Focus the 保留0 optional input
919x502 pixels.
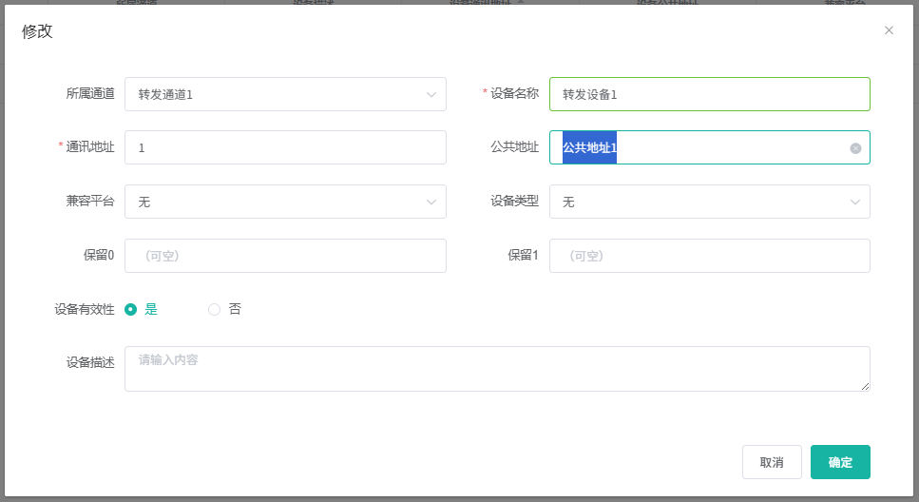tap(285, 256)
